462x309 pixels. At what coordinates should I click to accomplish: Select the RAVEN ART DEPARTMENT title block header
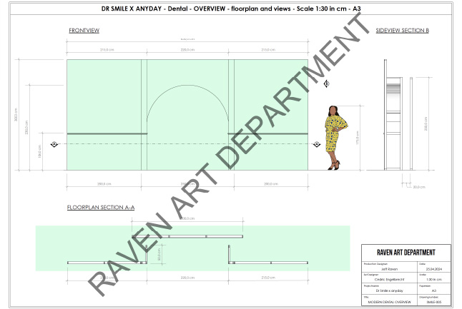(x=406, y=252)
